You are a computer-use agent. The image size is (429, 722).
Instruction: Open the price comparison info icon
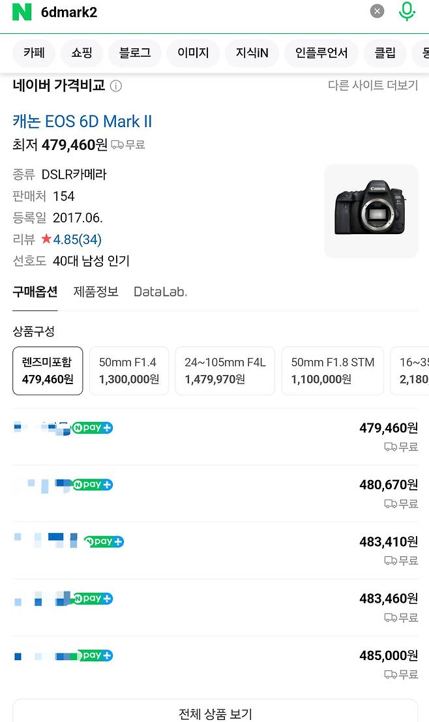click(115, 86)
